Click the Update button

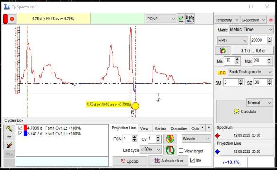(x=130, y=161)
